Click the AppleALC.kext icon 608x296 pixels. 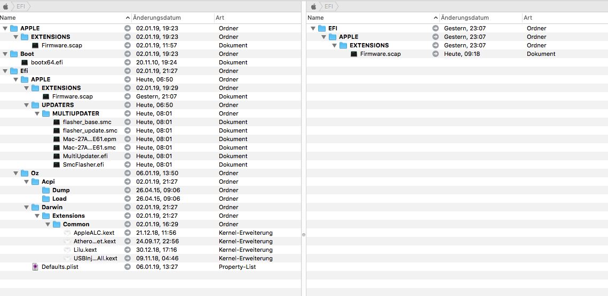(67, 233)
